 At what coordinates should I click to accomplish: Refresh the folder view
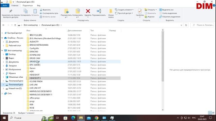(x=186, y=25)
